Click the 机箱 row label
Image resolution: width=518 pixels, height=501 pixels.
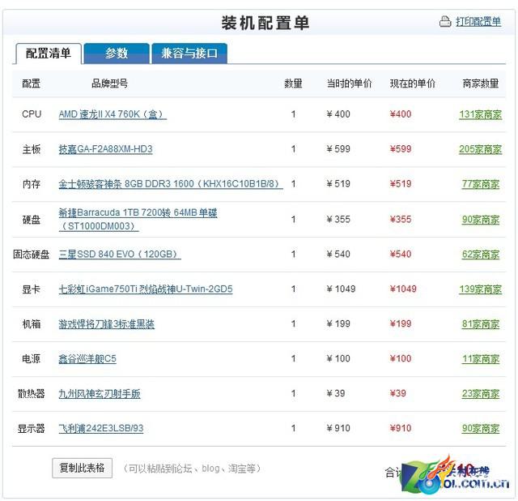pos(32,324)
